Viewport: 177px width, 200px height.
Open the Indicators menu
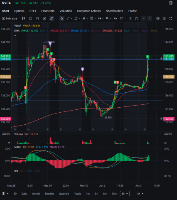(x=10, y=18)
